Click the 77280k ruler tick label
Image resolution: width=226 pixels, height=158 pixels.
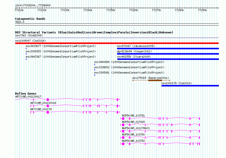179,10
